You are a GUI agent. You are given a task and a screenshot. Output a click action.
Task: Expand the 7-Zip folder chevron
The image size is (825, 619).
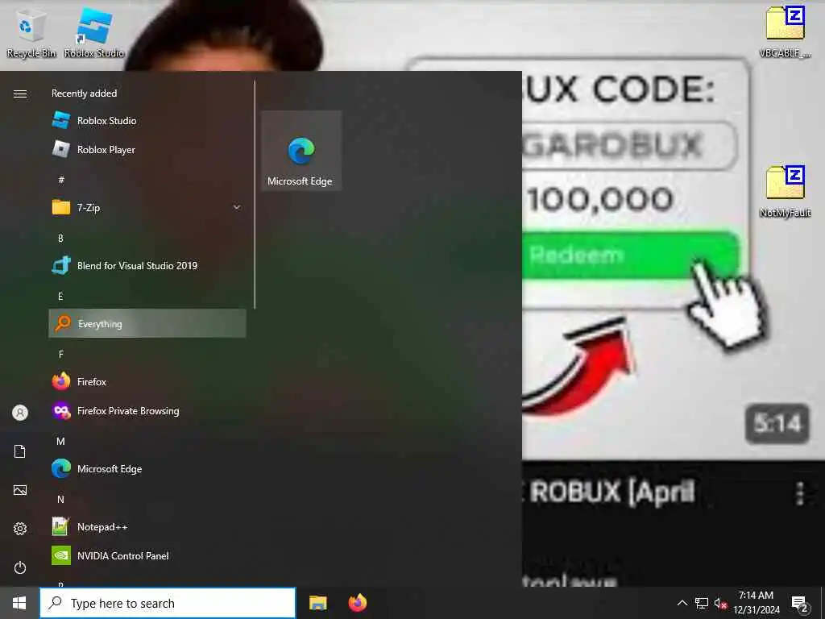[237, 207]
